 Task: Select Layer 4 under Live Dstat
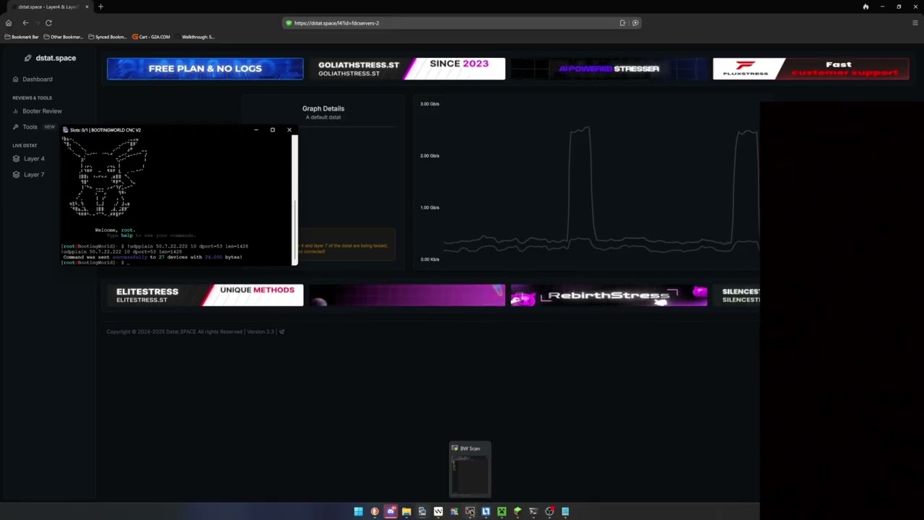29,159
